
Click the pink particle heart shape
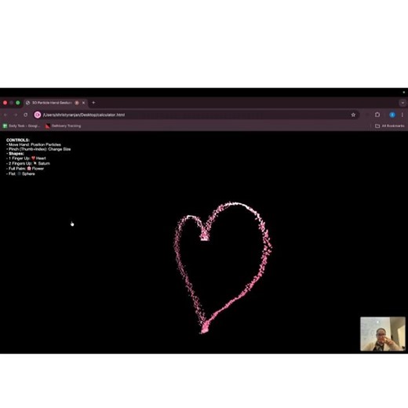coord(223,268)
